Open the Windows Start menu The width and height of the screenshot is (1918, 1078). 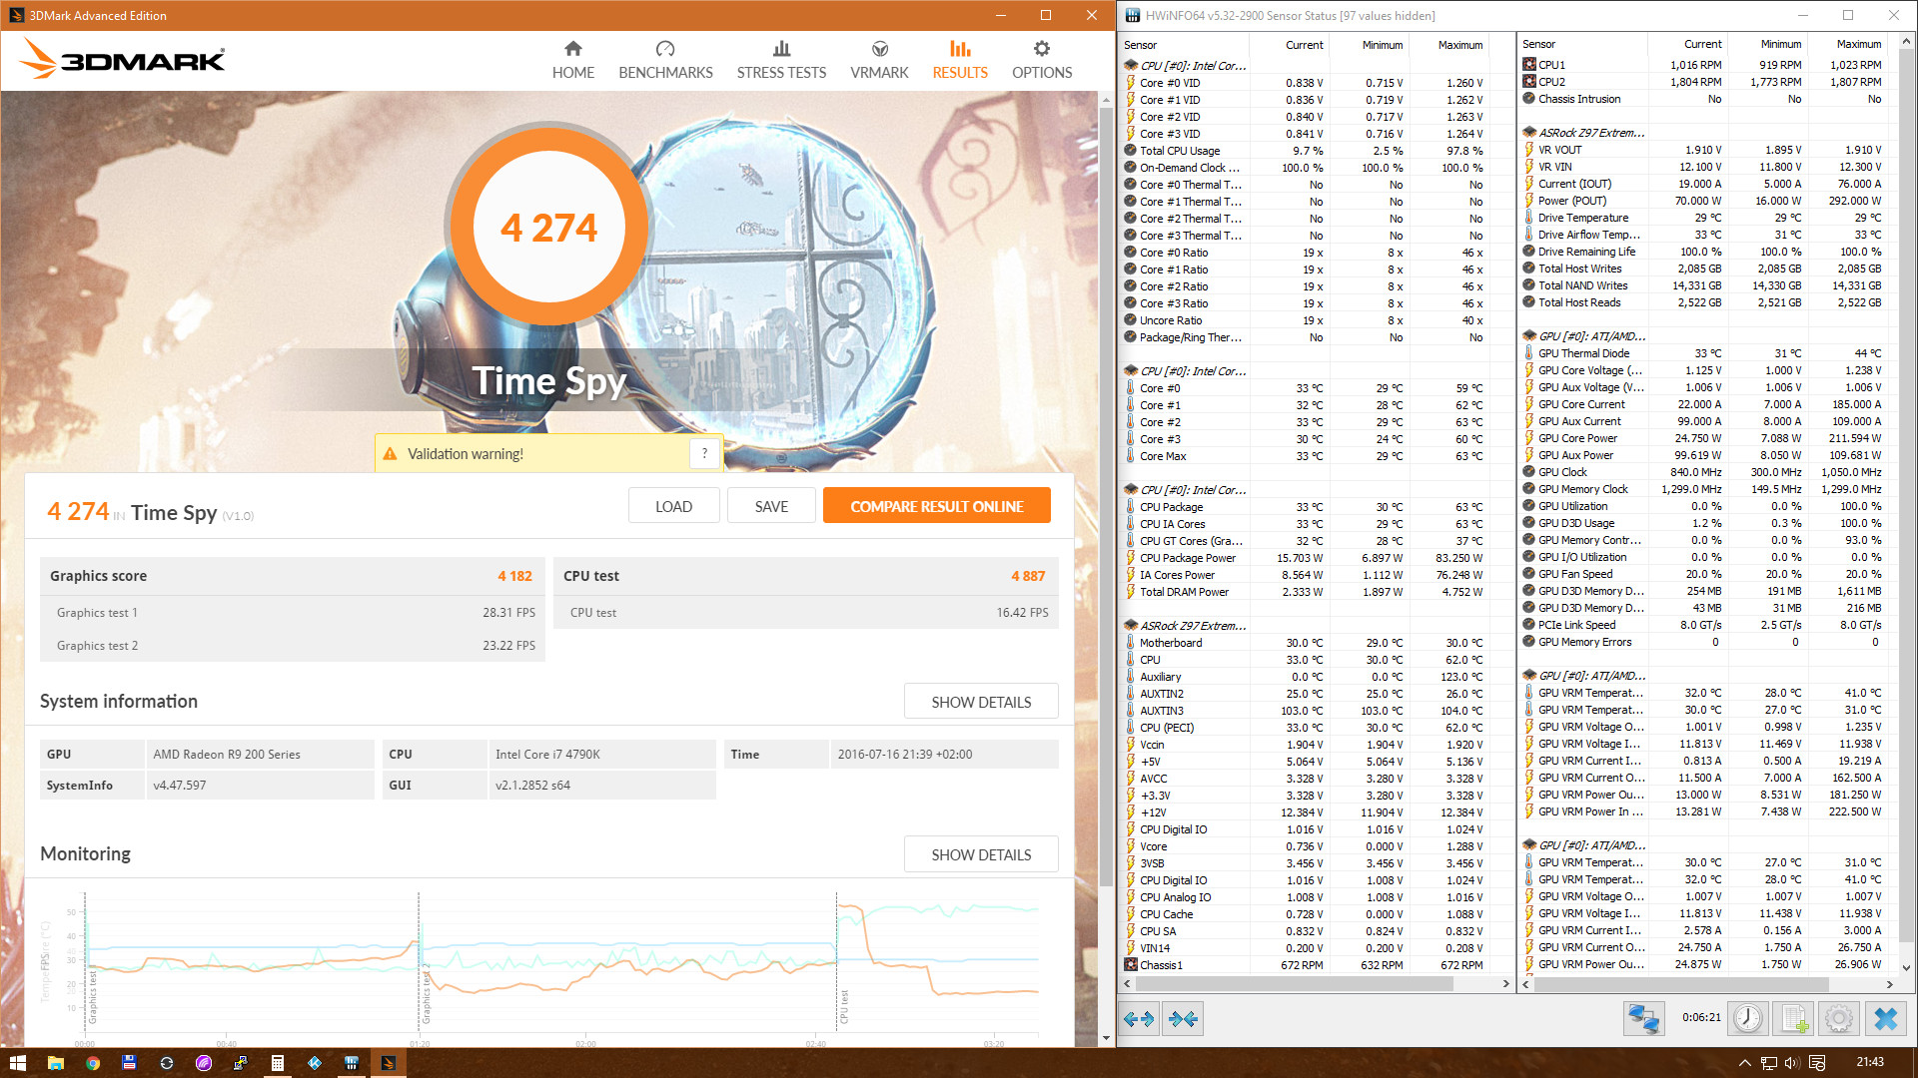(x=17, y=1063)
